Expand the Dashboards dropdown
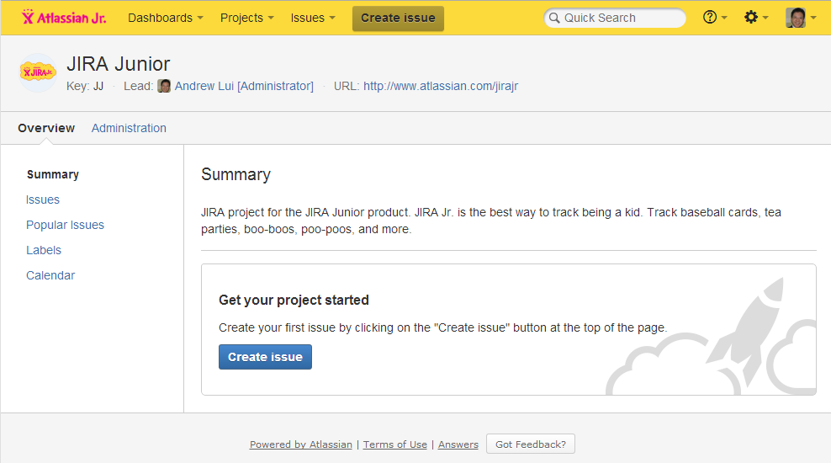Image resolution: width=831 pixels, height=463 pixels. pos(166,18)
